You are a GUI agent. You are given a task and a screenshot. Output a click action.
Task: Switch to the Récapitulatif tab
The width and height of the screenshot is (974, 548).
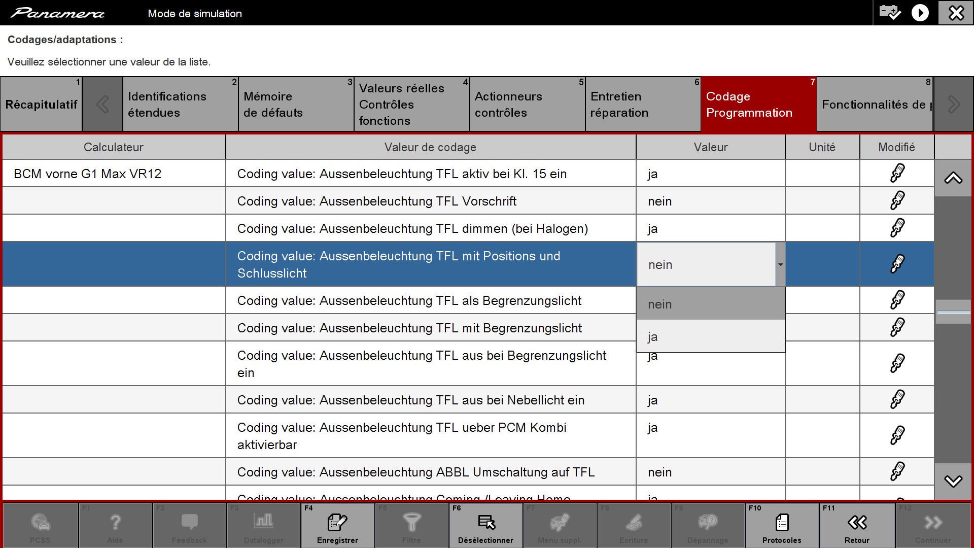pos(41,105)
